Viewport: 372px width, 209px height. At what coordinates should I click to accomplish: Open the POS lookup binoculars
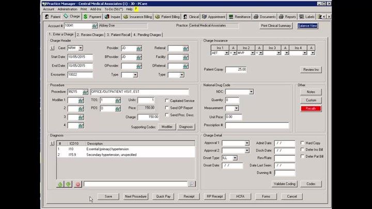(x=118, y=109)
